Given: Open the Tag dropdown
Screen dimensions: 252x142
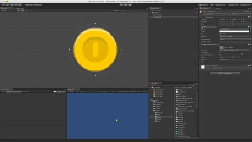Looking at the screenshot, I should 217,14.
